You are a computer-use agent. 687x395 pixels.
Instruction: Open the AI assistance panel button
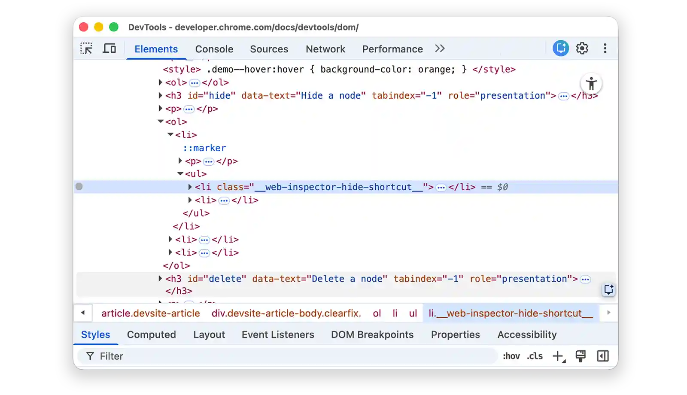click(560, 49)
